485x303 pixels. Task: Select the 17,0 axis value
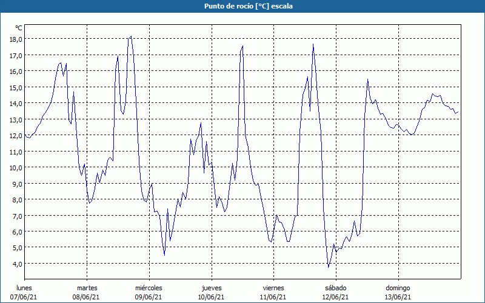pyautogui.click(x=16, y=55)
